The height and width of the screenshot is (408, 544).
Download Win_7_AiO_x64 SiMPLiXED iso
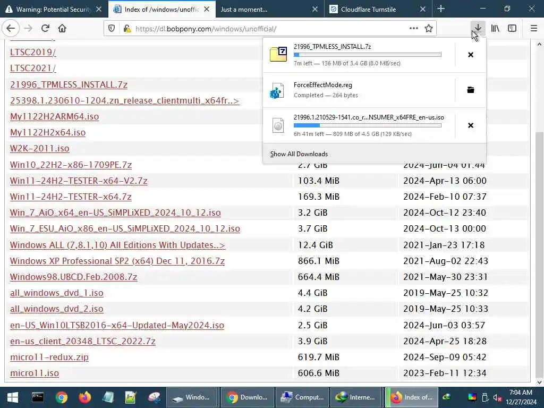tap(115, 212)
